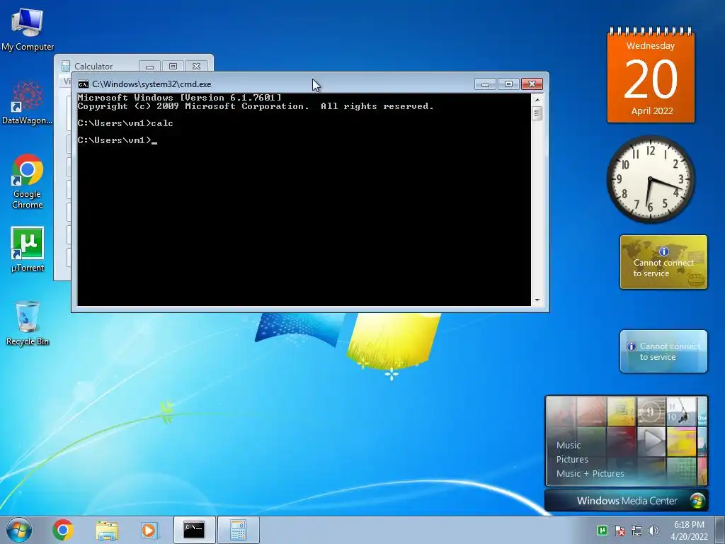725x544 pixels.
Task: Open the volume speaker tray icon
Action: 653,531
